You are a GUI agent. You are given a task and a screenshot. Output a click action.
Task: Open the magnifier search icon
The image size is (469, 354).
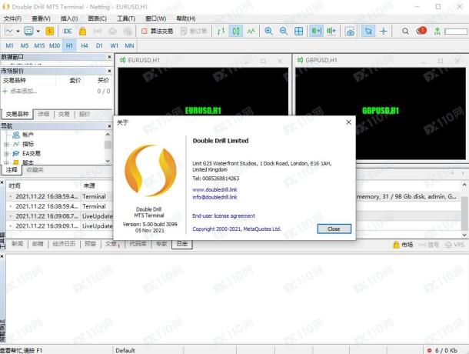[405, 31]
